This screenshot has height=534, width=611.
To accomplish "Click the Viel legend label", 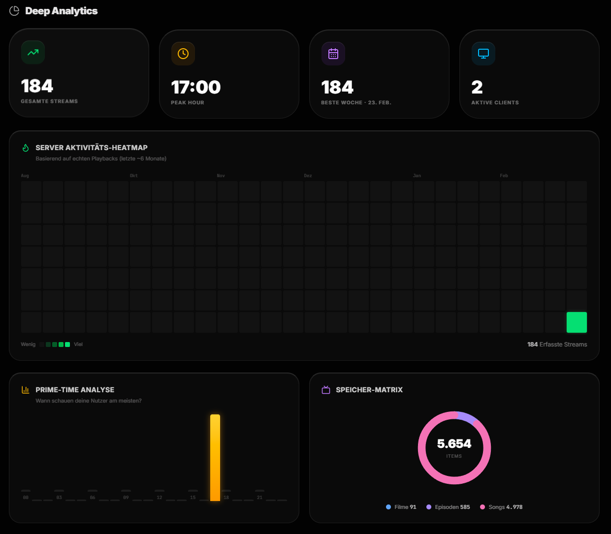I will point(78,345).
